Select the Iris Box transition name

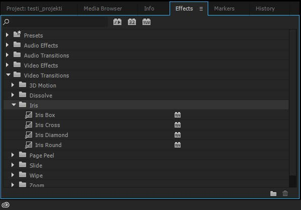[x=45, y=115]
